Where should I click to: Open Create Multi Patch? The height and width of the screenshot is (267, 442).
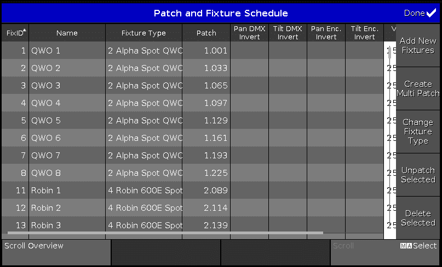418,88
